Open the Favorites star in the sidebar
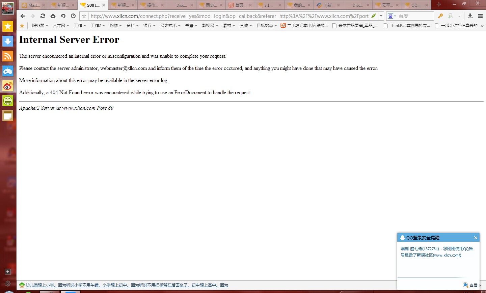The image size is (486, 293). [x=8, y=26]
